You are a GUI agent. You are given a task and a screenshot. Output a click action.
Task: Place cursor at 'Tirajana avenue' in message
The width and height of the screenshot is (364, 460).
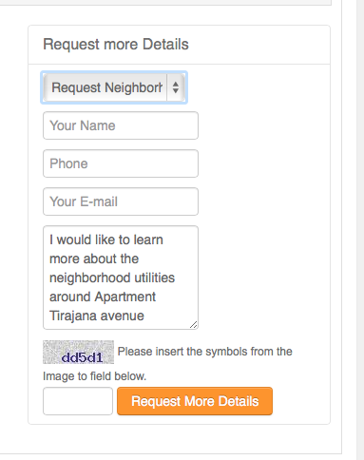(97, 316)
